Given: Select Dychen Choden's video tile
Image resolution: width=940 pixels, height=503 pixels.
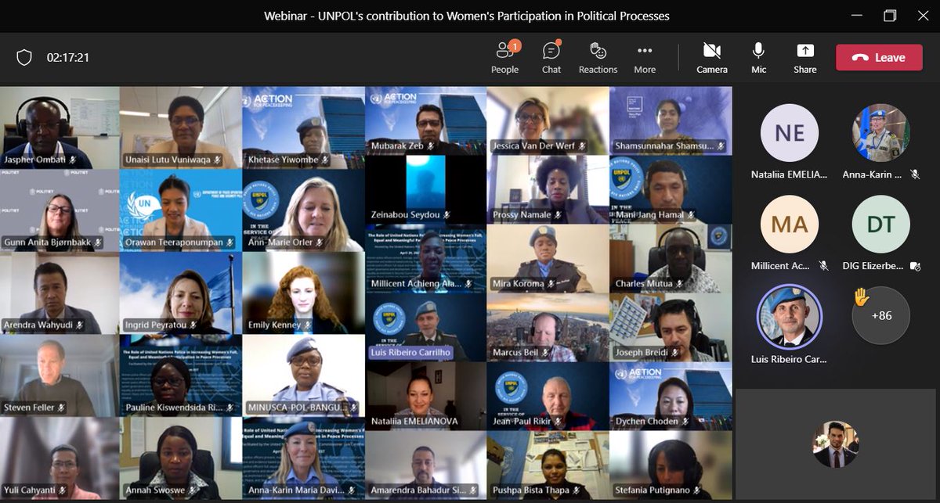Looking at the screenshot, I should click(x=671, y=396).
